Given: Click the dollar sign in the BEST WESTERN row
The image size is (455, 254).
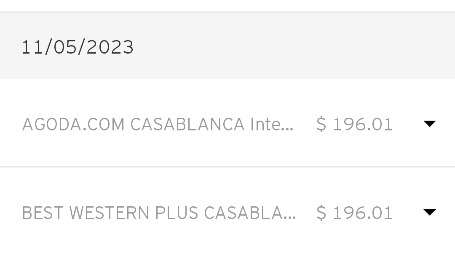Looking at the screenshot, I should point(321,213).
